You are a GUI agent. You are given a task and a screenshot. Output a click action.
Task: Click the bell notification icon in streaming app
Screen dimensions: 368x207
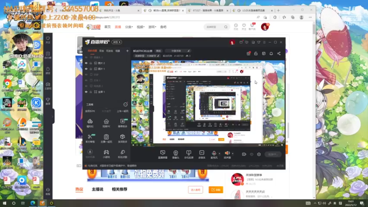click(x=271, y=53)
